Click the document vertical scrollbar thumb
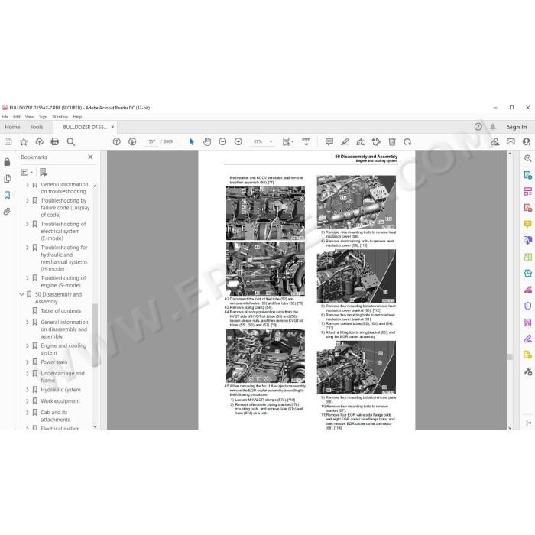Image resolution: width=535 pixels, height=535 pixels. click(x=510, y=357)
